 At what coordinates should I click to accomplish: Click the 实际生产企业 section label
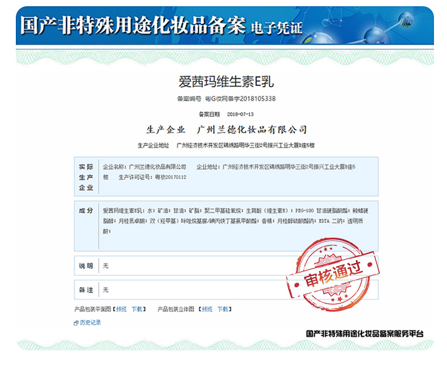pyautogui.click(x=86, y=177)
